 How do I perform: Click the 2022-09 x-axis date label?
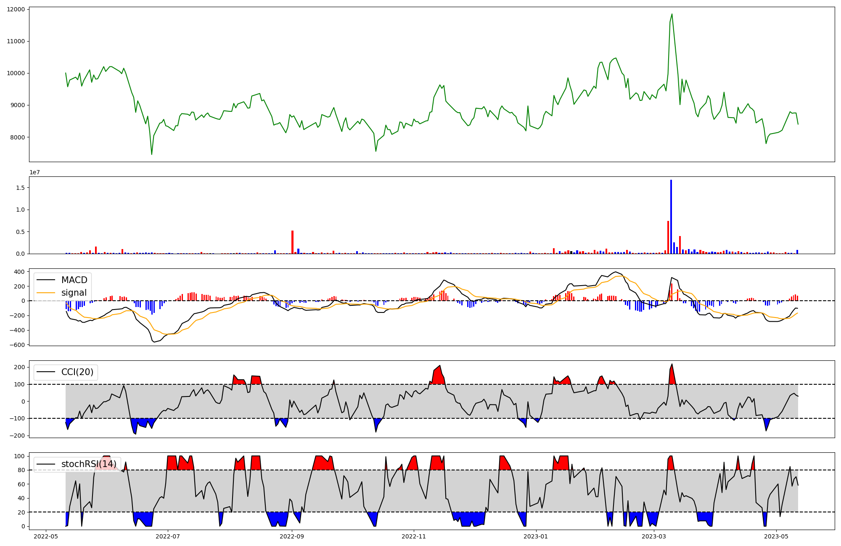click(291, 536)
